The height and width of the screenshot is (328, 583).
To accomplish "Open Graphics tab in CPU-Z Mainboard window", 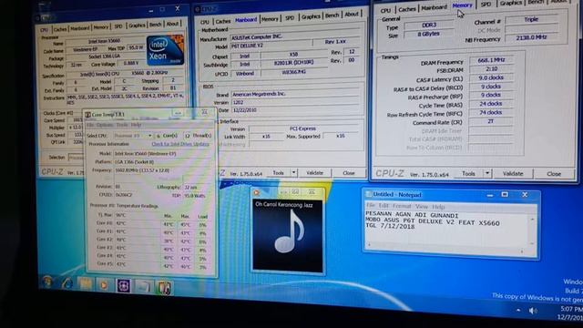I will (x=311, y=16).
